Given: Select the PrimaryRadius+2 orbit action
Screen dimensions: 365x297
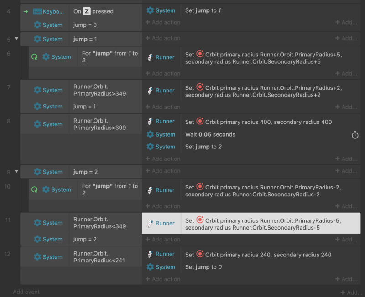Looking at the screenshot, I should click(264, 91).
